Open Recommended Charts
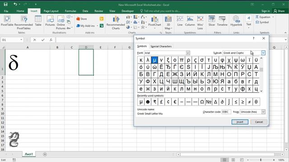The image size is (289, 162). (x=116, y=23)
